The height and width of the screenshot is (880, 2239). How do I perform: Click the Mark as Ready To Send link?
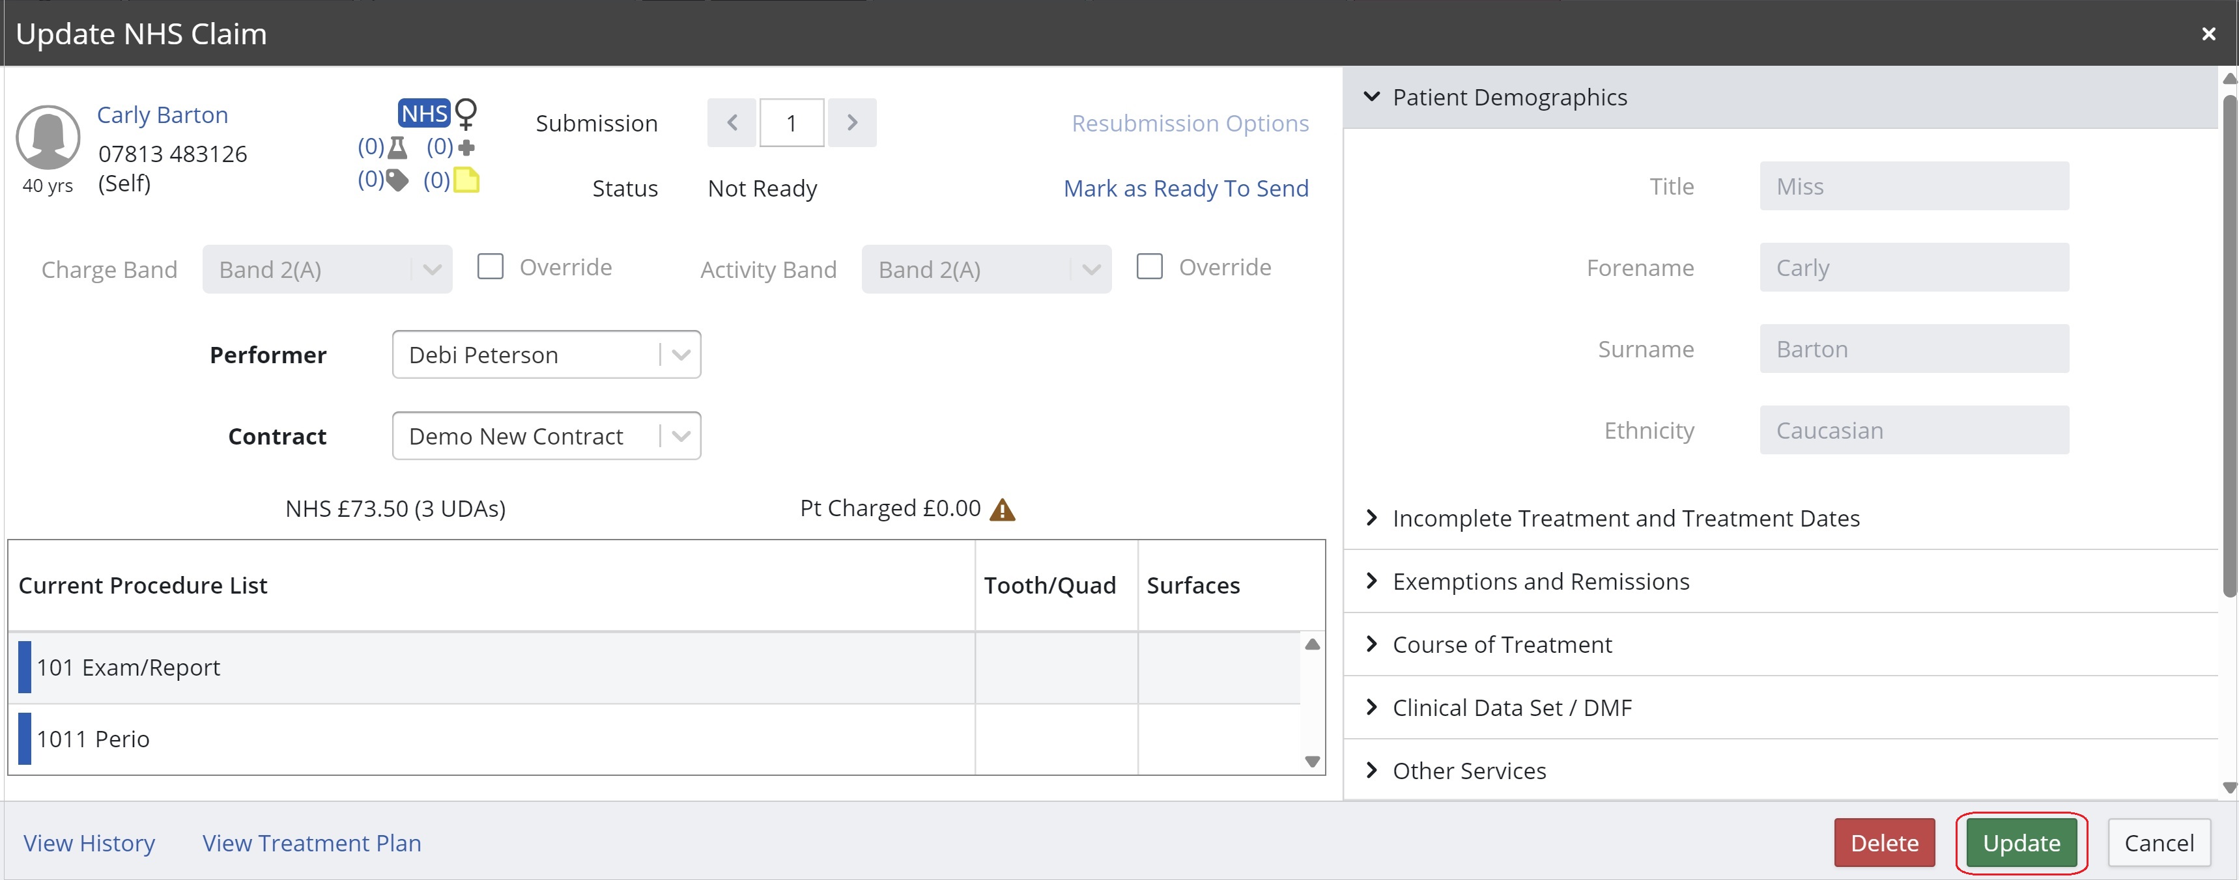tap(1186, 187)
